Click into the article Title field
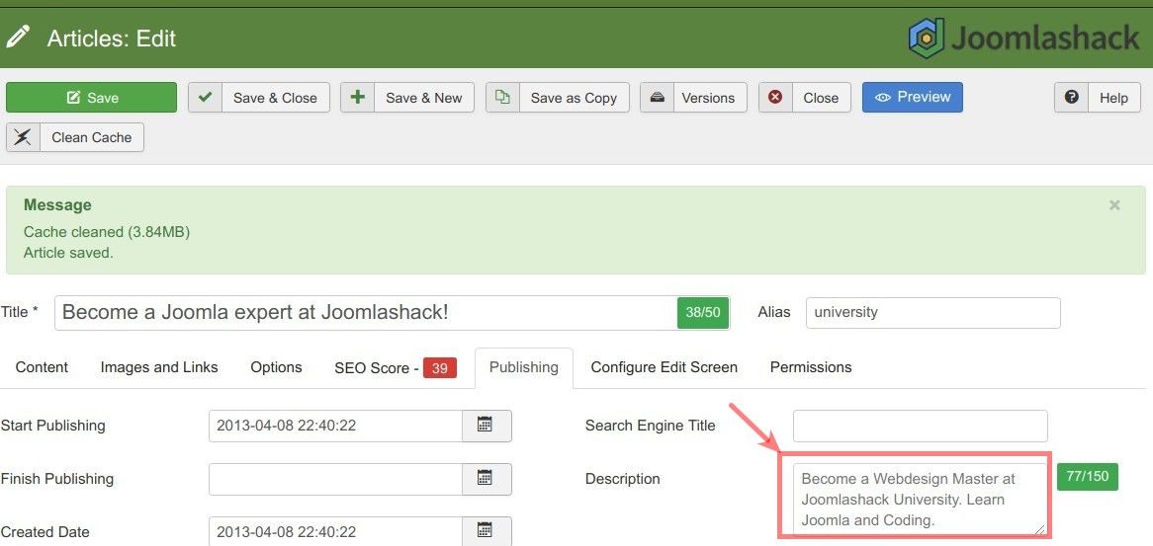The image size is (1153, 546). pos(366,313)
